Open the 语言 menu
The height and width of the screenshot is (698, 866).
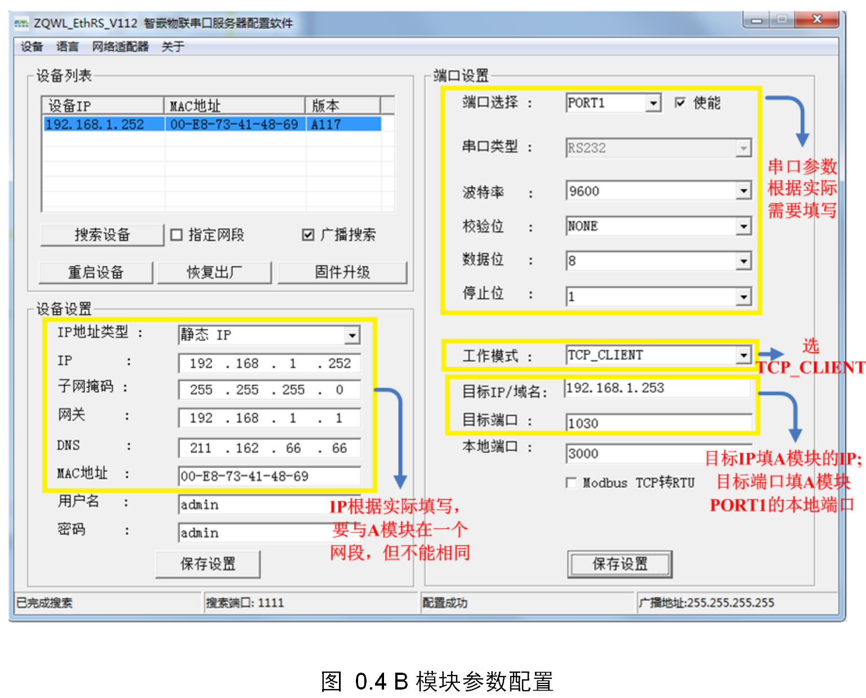click(68, 47)
